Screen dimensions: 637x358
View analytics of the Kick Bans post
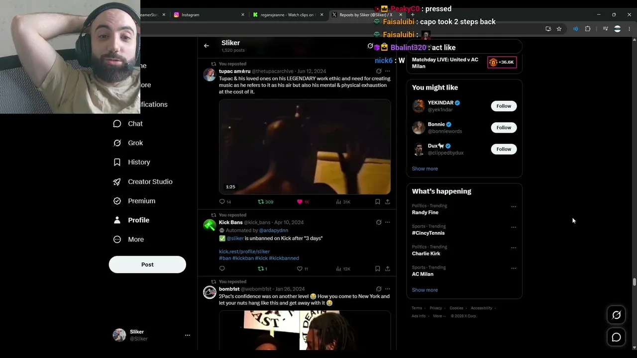(338, 268)
